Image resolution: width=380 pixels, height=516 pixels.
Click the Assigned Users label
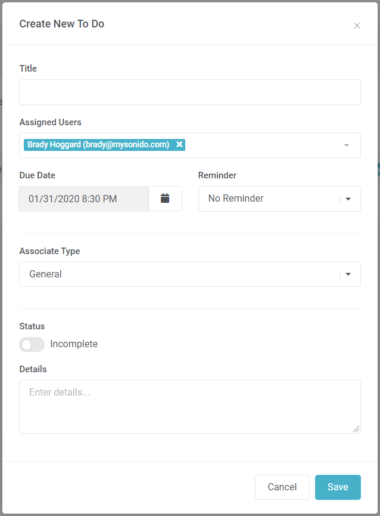(x=50, y=122)
